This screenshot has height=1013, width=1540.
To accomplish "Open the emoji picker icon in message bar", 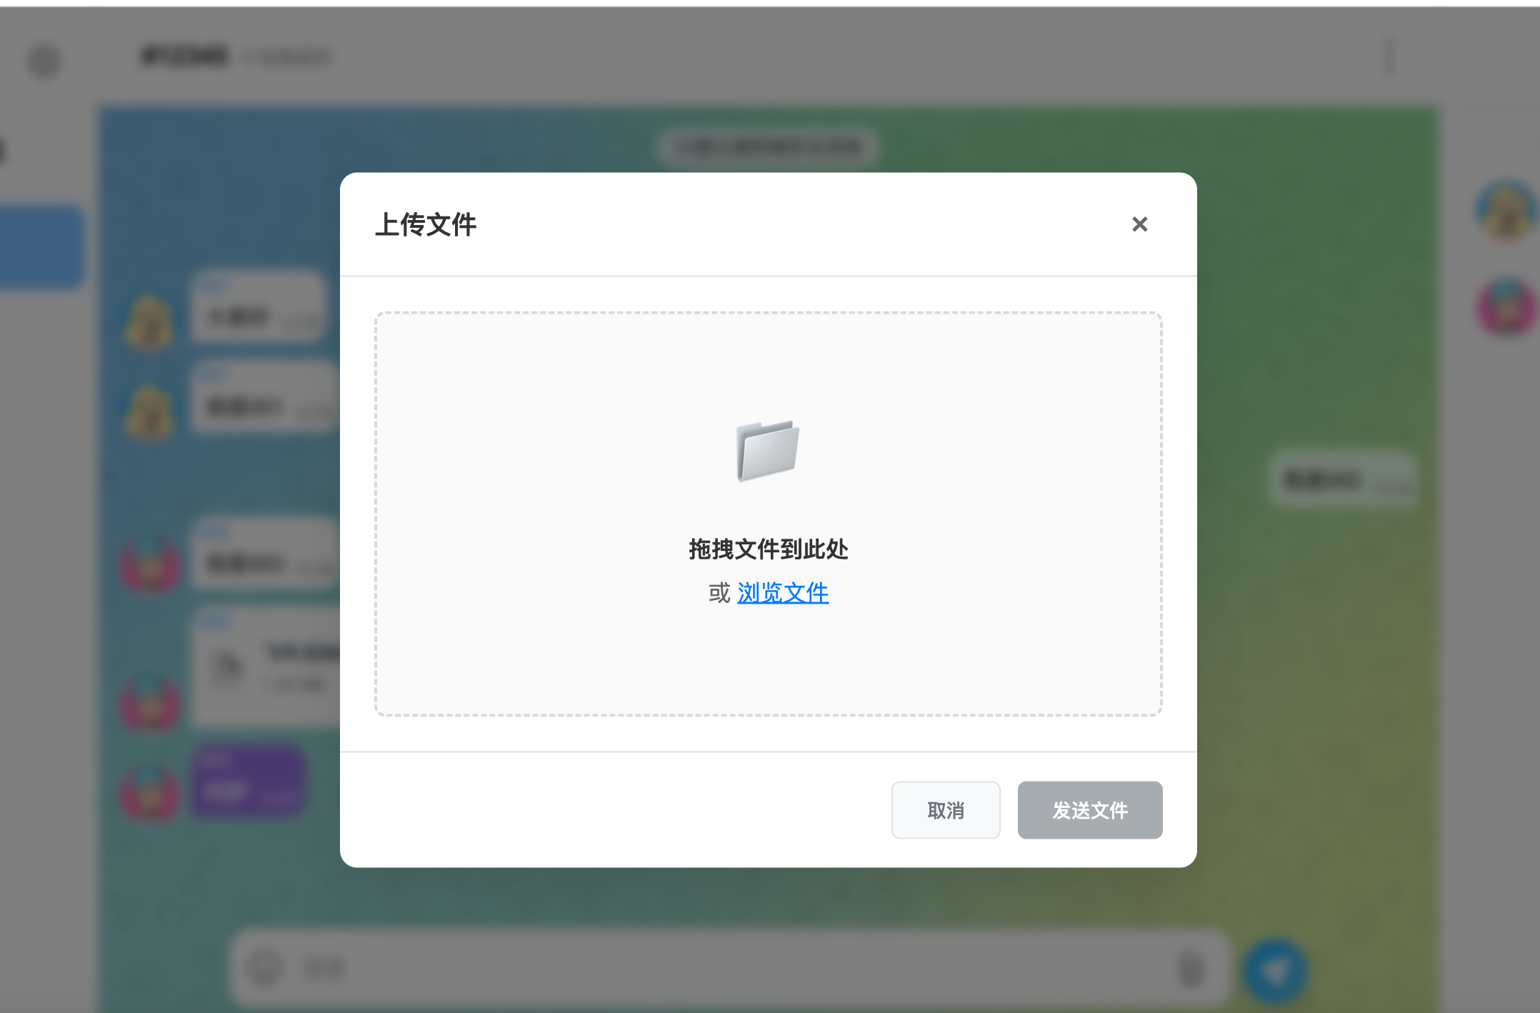I will pyautogui.click(x=265, y=969).
